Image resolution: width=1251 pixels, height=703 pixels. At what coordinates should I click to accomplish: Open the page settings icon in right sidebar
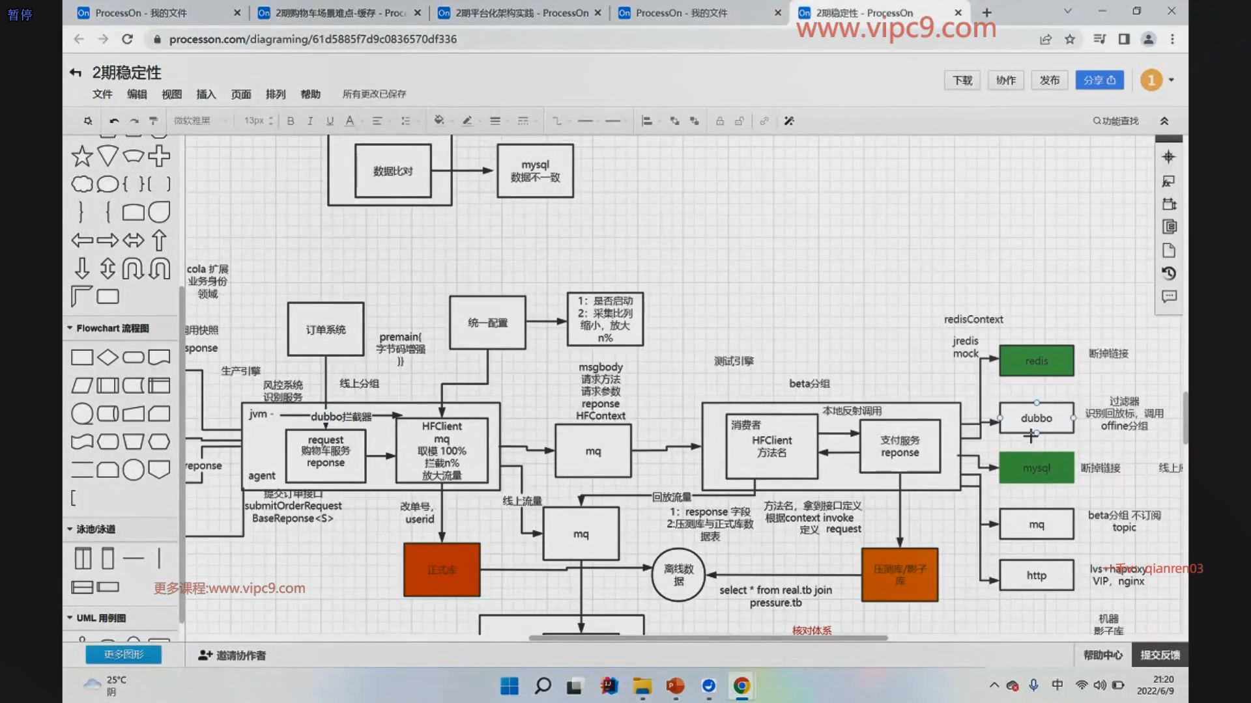click(1169, 251)
